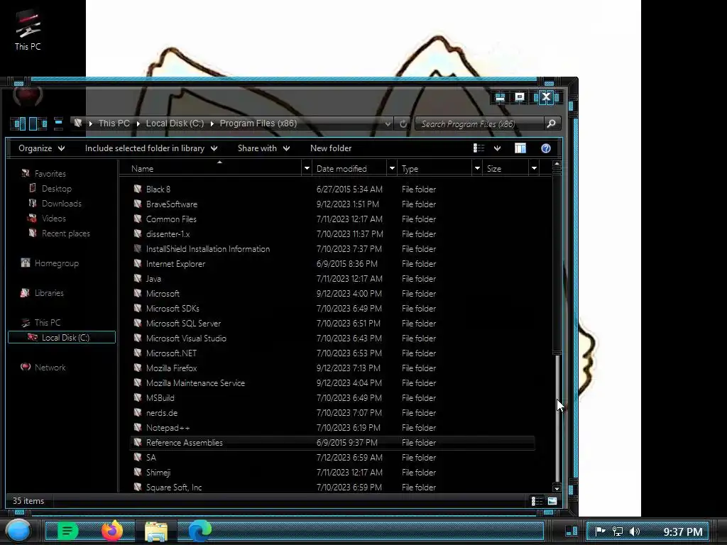Switch to large icons view in status bar
Image resolution: width=727 pixels, height=545 pixels.
(x=552, y=501)
